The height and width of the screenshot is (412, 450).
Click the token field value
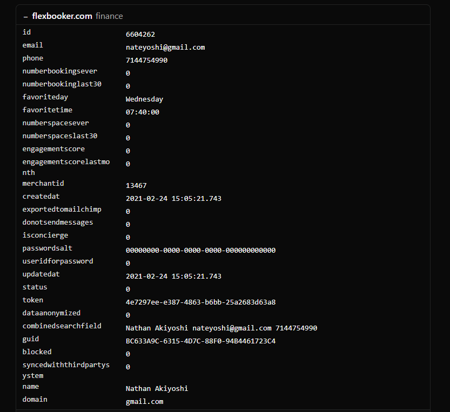[200, 302]
